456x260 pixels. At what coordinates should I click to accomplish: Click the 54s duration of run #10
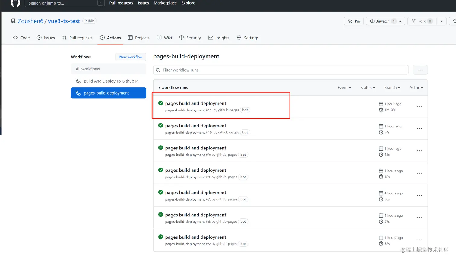click(x=387, y=133)
